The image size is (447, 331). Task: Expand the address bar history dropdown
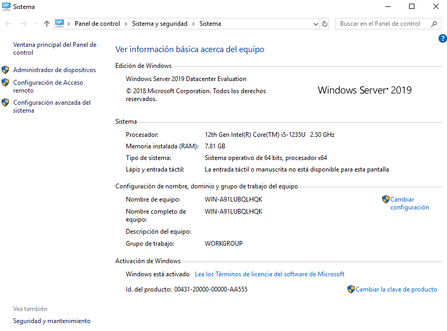(315, 24)
